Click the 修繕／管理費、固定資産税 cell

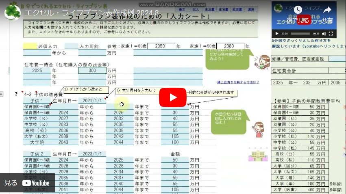tap(300, 59)
